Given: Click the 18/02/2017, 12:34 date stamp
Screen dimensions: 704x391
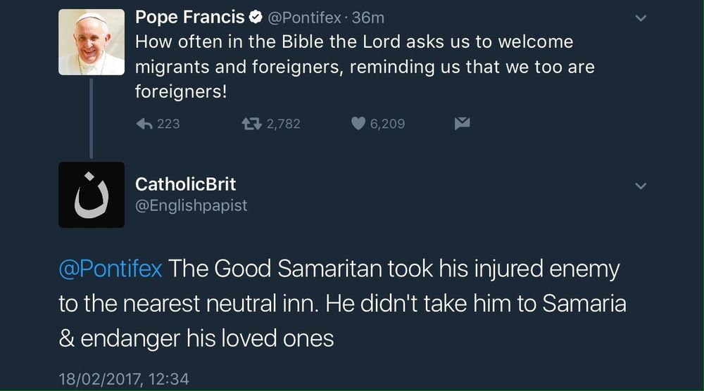Looking at the screenshot, I should coord(124,379).
